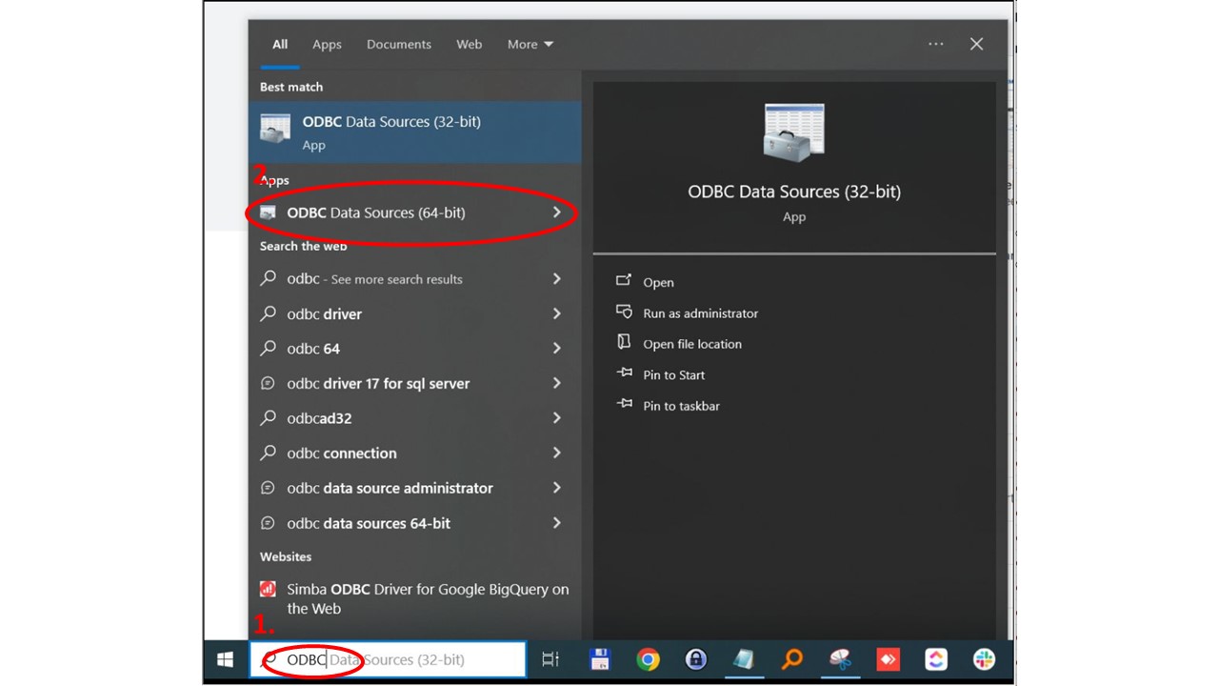Switch to the Documents search tab
Screen dimensions: 1219x686
pyautogui.click(x=398, y=44)
